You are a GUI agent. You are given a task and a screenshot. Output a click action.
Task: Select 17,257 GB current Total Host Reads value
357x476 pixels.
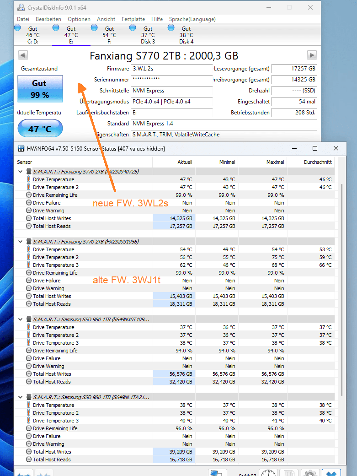pos(174,226)
